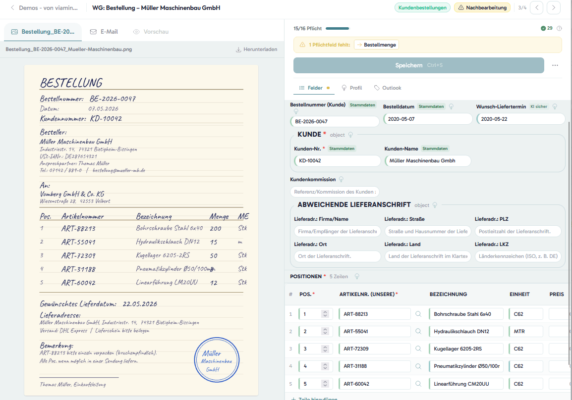Search article for ART-88213 magnifier icon
Image resolution: width=572 pixels, height=400 pixels.
pyautogui.click(x=418, y=314)
